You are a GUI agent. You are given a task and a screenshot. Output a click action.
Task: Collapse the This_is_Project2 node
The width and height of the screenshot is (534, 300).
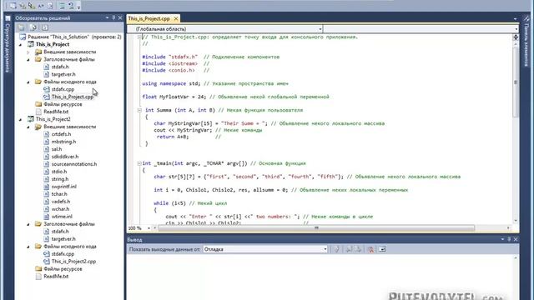click(x=20, y=119)
